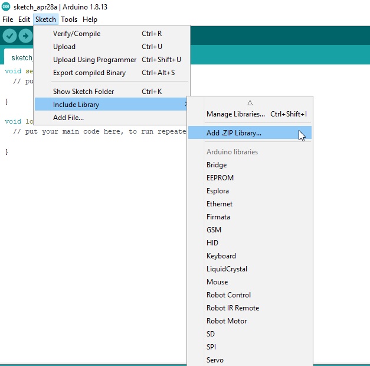This screenshot has height=366, width=370.
Task: Choose Show Sketch Folder
Action: 112,92
